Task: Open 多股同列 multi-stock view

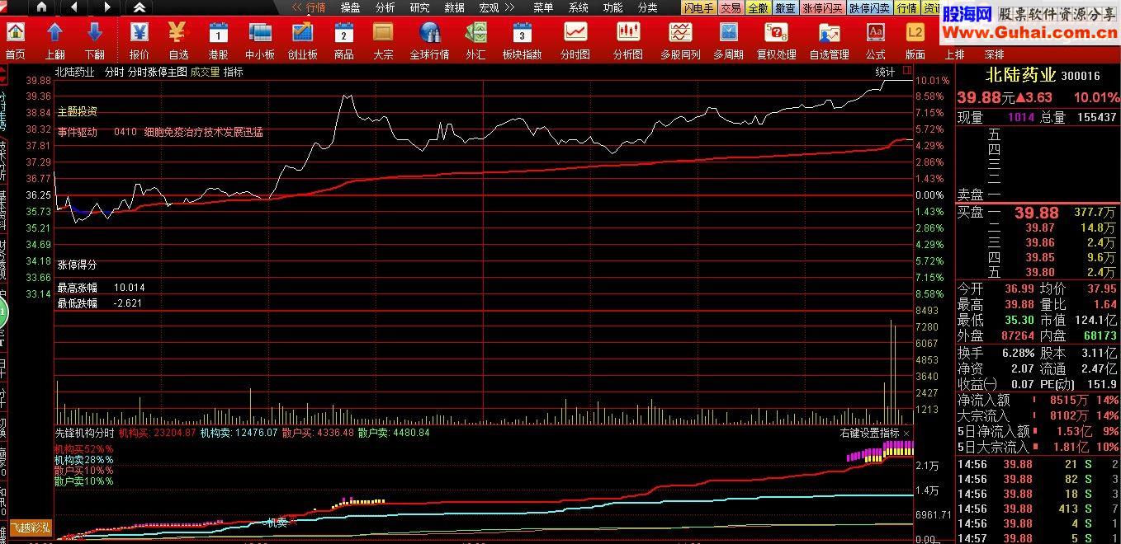Action: [x=680, y=40]
